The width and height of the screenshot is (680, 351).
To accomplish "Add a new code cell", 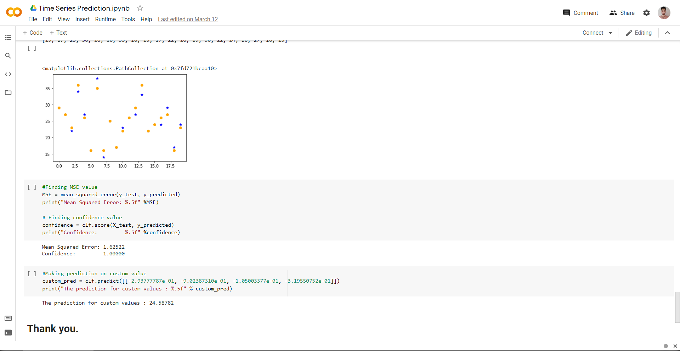I will [x=32, y=33].
